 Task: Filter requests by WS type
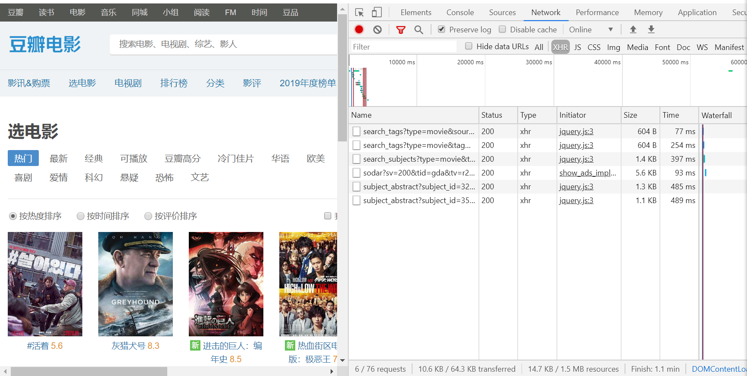click(702, 47)
